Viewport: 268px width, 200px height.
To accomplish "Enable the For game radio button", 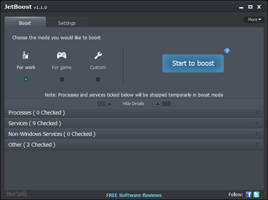I will pyautogui.click(x=62, y=79).
